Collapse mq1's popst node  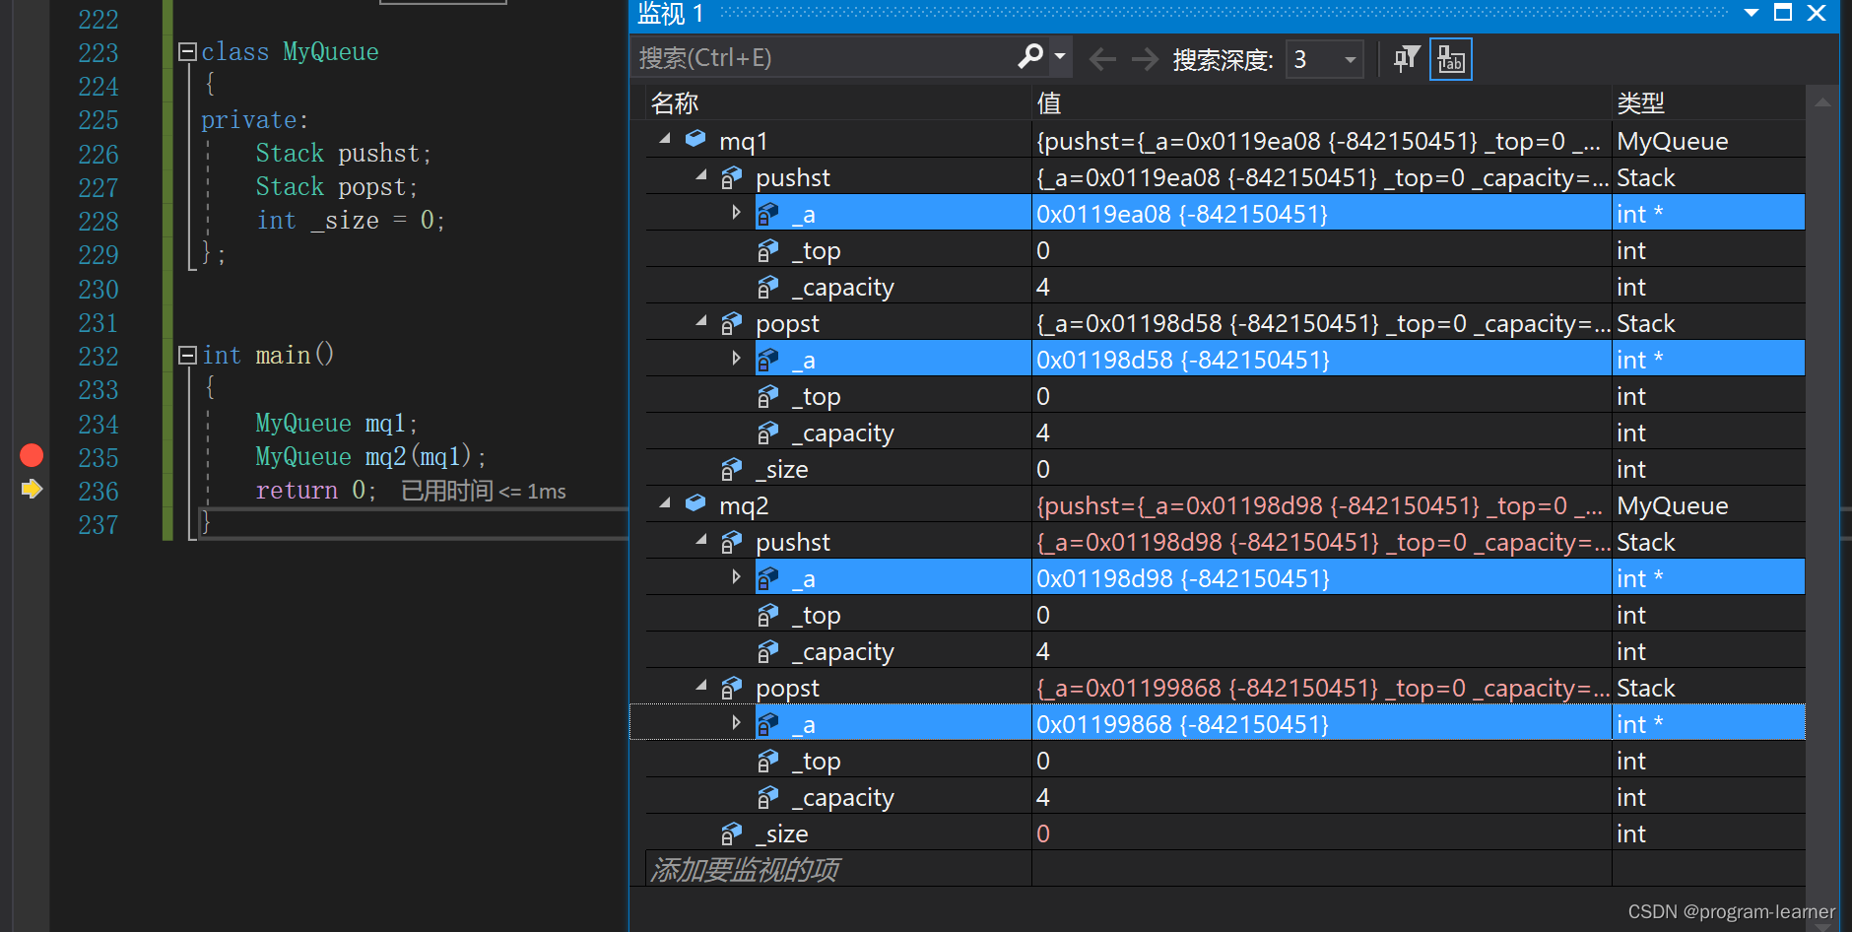(x=701, y=322)
